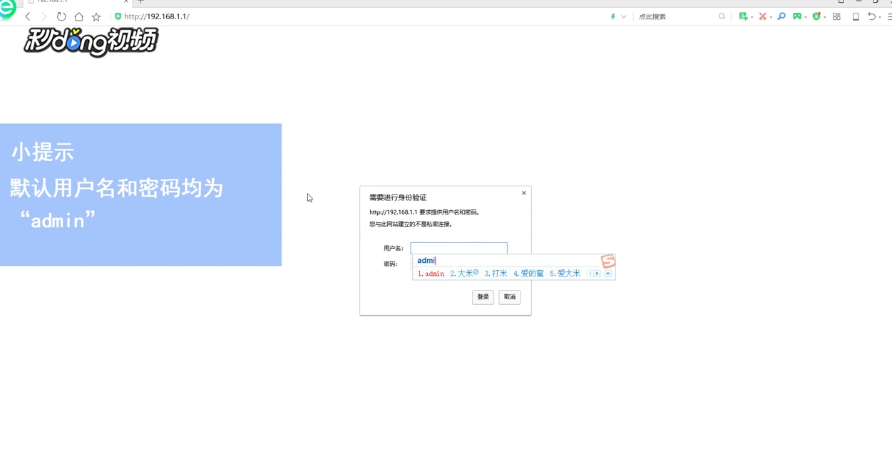Click the undo closed-tab arrow icon
The image size is (892, 471).
tap(871, 16)
